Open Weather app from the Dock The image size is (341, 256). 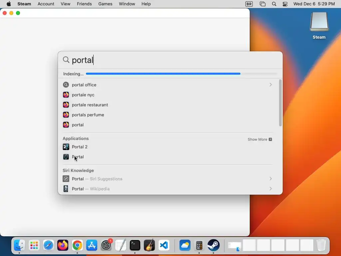(185, 245)
